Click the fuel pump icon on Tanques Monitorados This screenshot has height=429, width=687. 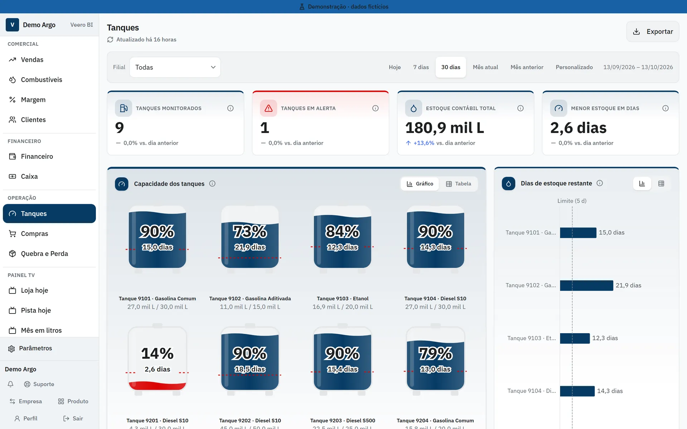pyautogui.click(x=123, y=108)
